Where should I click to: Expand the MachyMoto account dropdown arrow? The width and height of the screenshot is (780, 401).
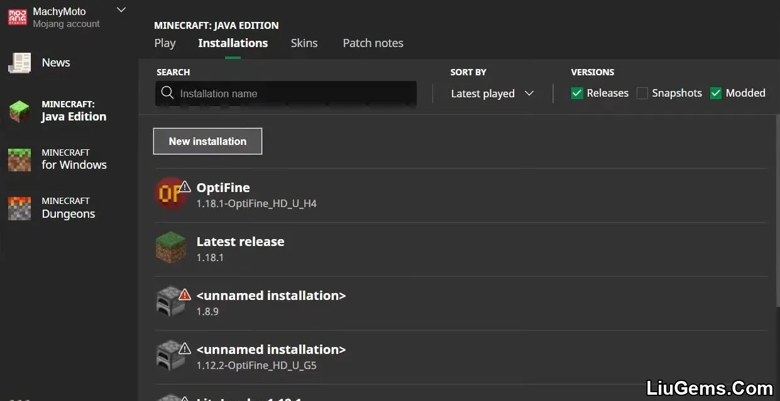click(122, 10)
